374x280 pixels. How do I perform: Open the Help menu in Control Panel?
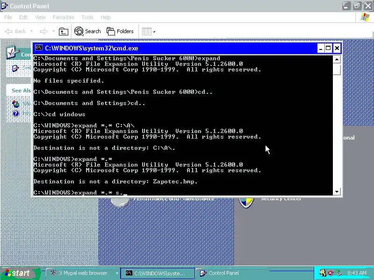pyautogui.click(x=106, y=17)
